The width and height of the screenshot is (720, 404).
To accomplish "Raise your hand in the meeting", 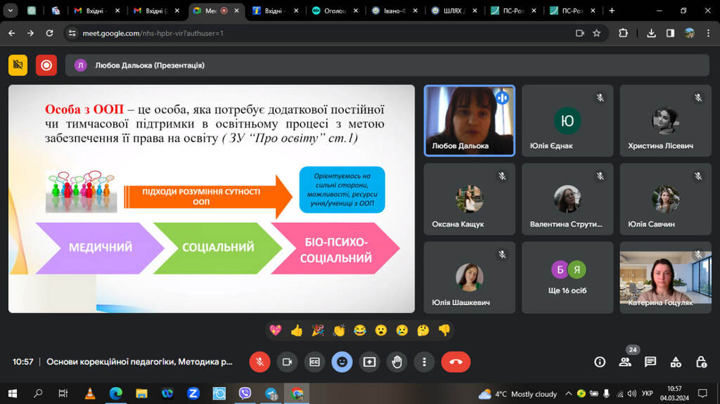I will pos(397,362).
